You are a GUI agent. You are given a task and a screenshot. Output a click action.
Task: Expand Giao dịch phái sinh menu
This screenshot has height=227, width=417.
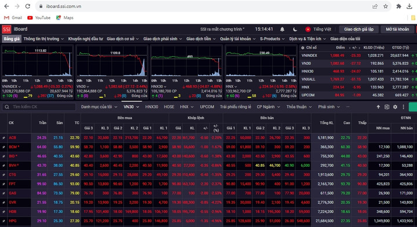(x=163, y=39)
